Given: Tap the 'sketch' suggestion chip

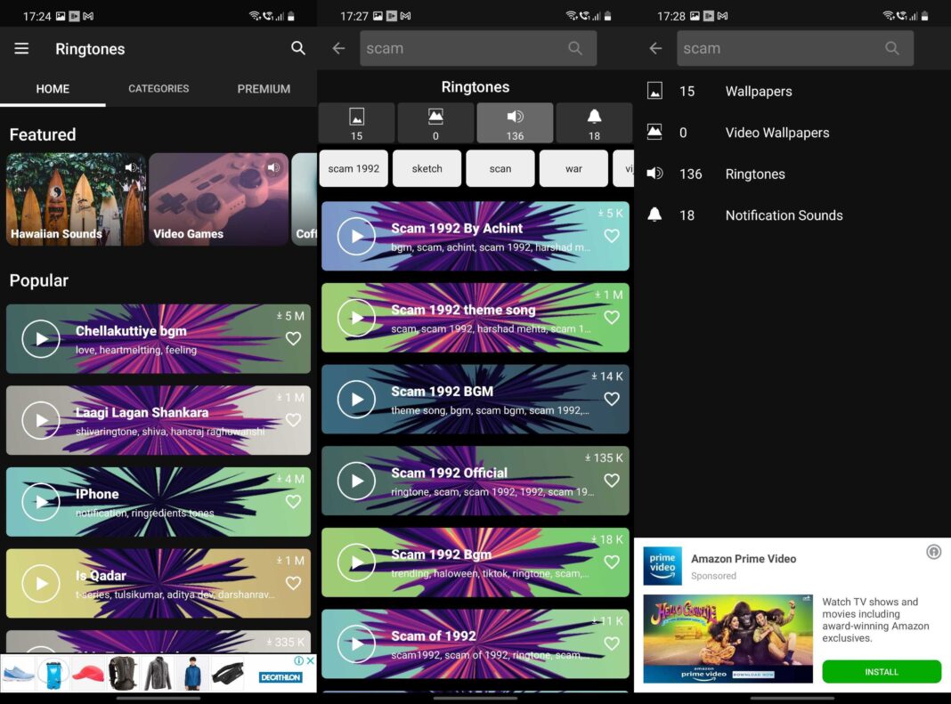Looking at the screenshot, I should pyautogui.click(x=427, y=168).
